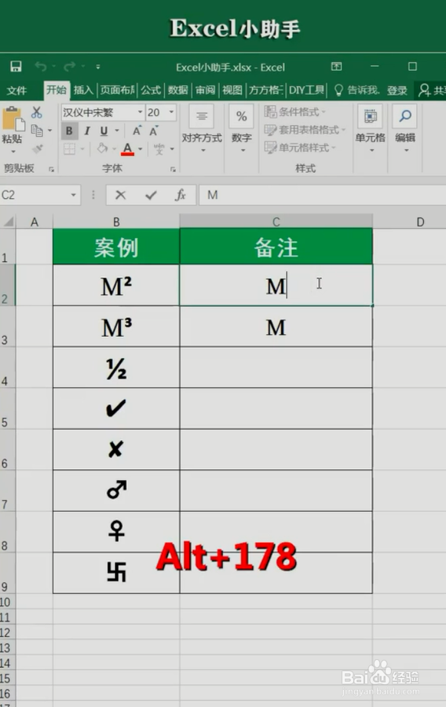Viewport: 446px width, 707px height.
Task: Click into the formula bar showing M
Action: click(323, 195)
